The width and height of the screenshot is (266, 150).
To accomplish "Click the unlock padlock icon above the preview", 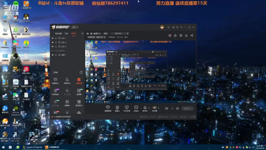I will point(175,35).
